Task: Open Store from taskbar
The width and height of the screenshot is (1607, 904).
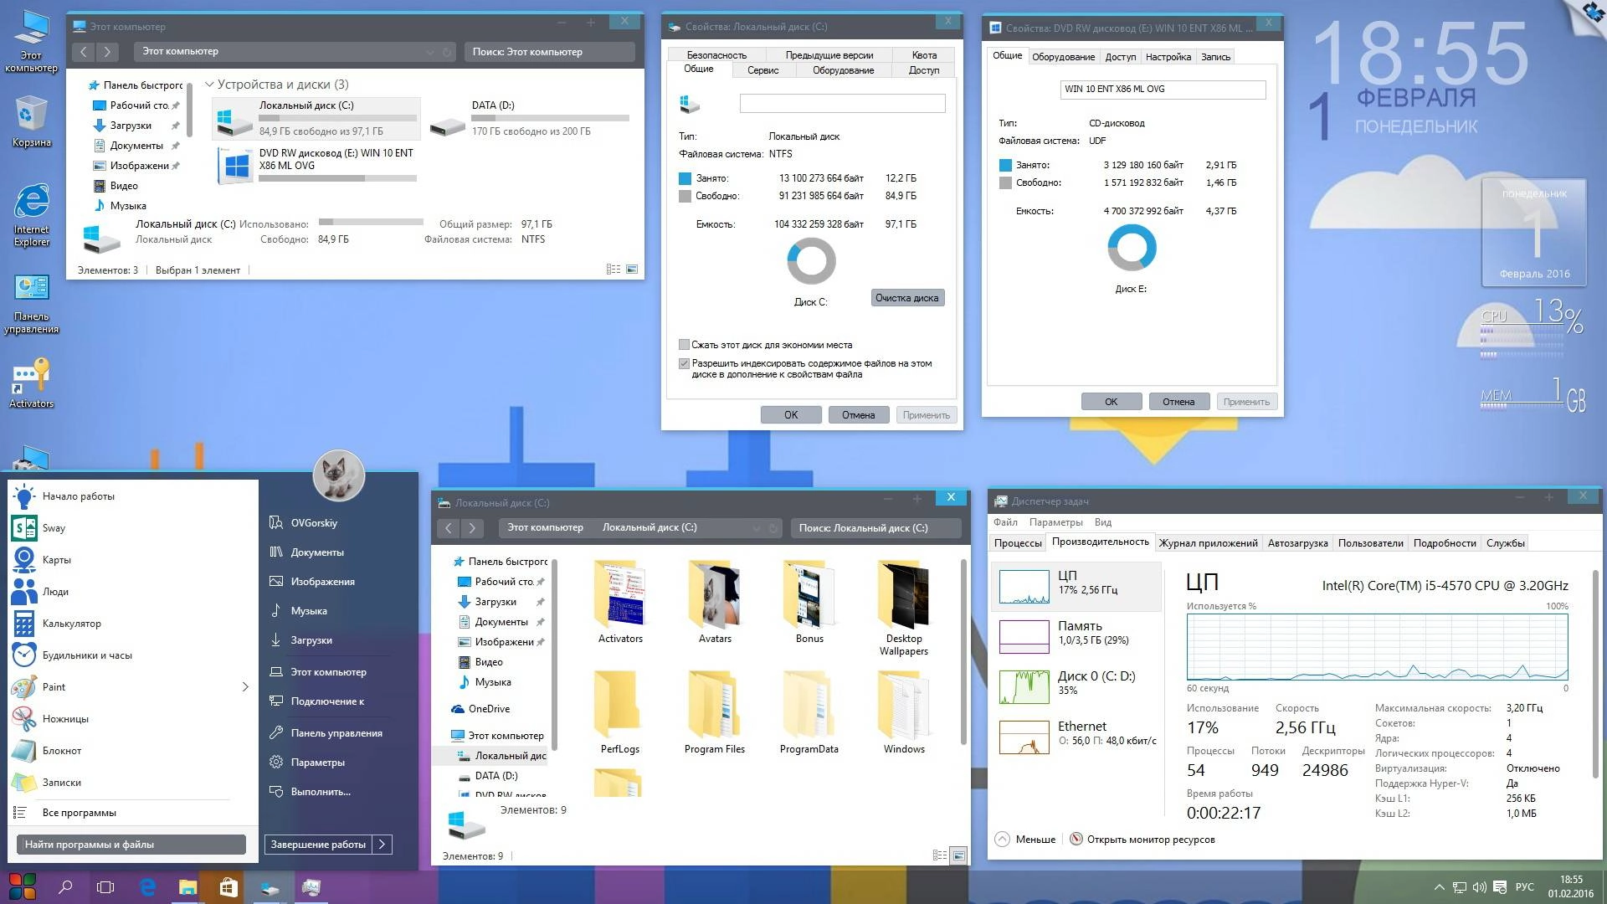Action: (x=228, y=887)
